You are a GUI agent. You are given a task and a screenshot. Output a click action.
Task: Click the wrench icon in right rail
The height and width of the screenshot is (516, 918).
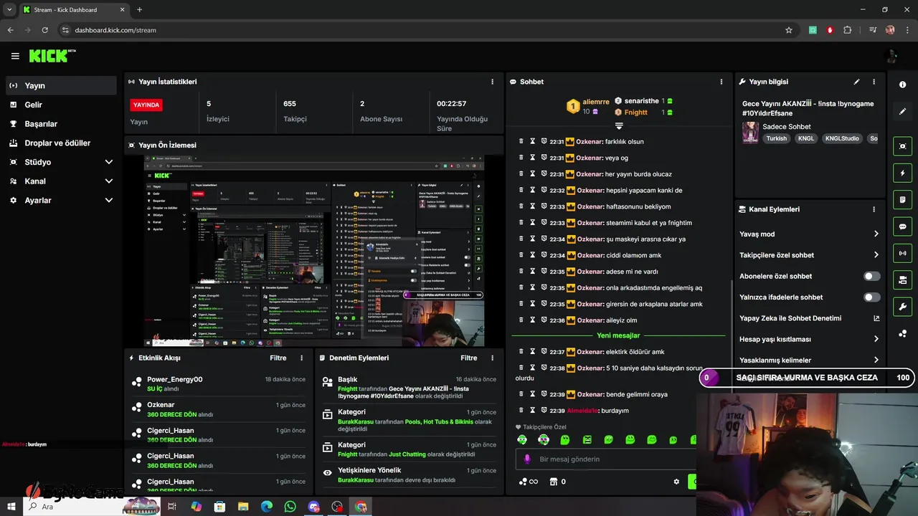tap(902, 307)
